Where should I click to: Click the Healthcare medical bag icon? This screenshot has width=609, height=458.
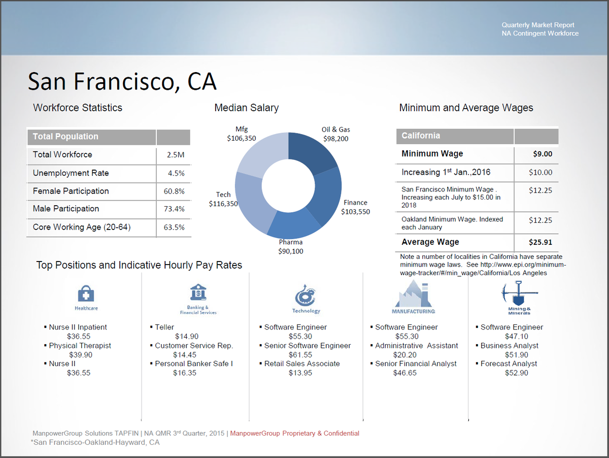[x=86, y=293]
